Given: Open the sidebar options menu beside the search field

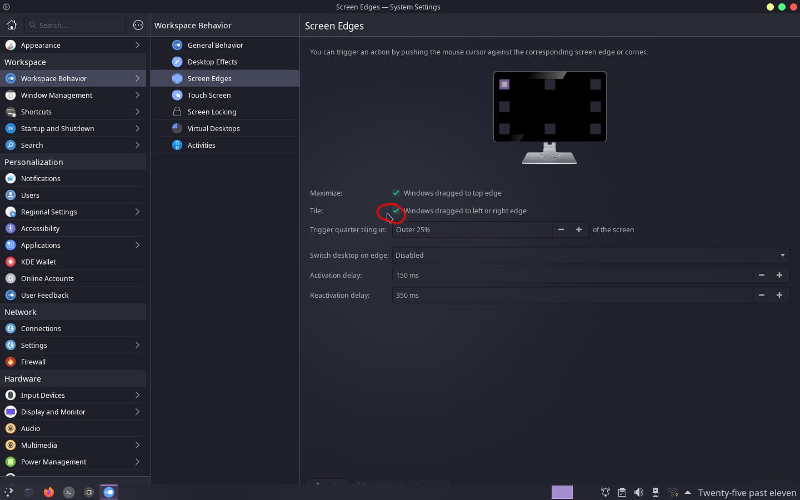Looking at the screenshot, I should click(x=138, y=25).
